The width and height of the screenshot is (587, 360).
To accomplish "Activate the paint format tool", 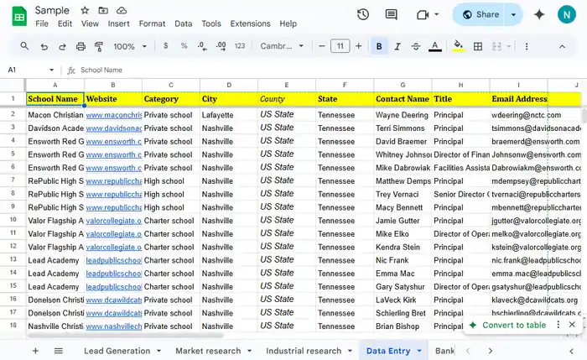I will pos(99,46).
